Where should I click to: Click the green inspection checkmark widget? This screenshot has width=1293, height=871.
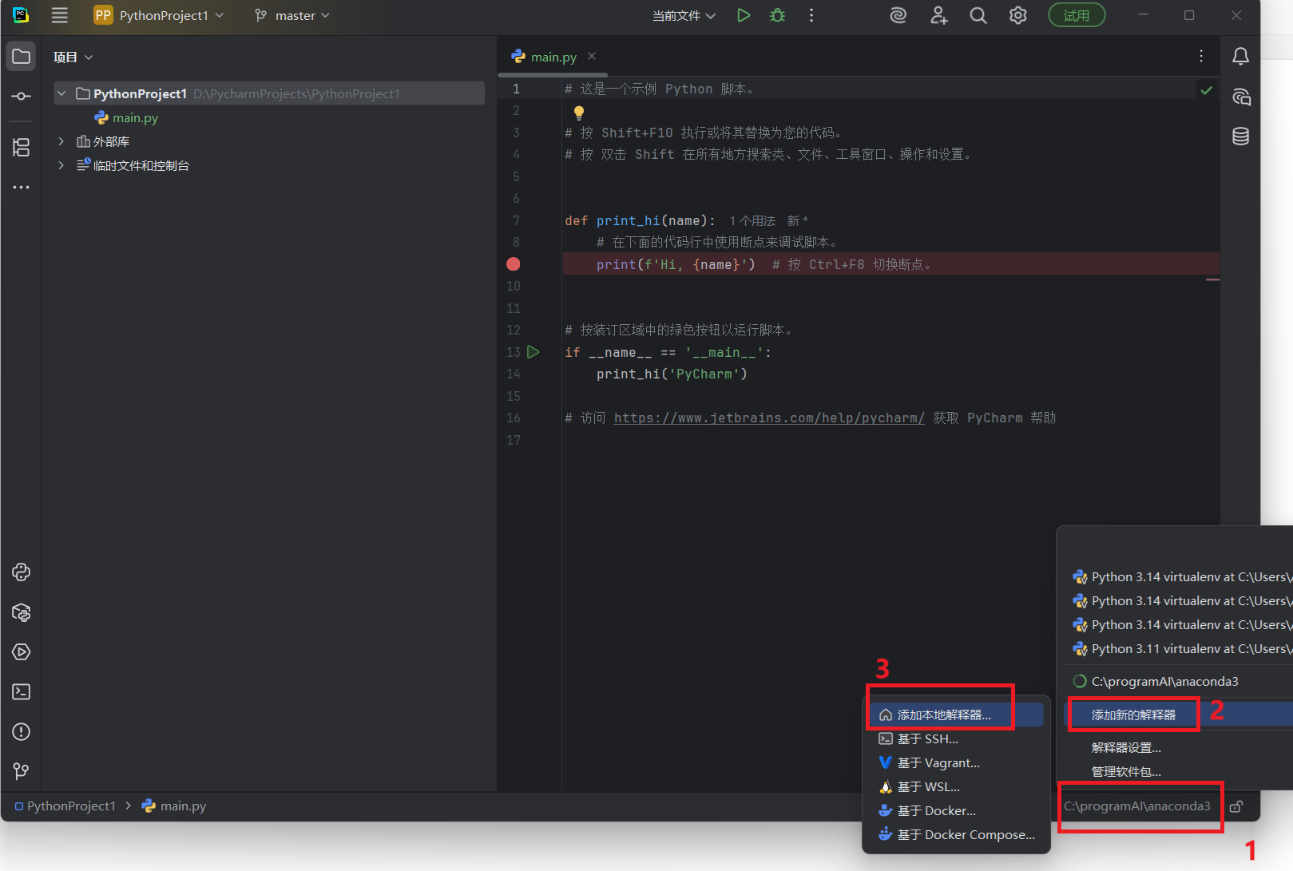(x=1207, y=90)
